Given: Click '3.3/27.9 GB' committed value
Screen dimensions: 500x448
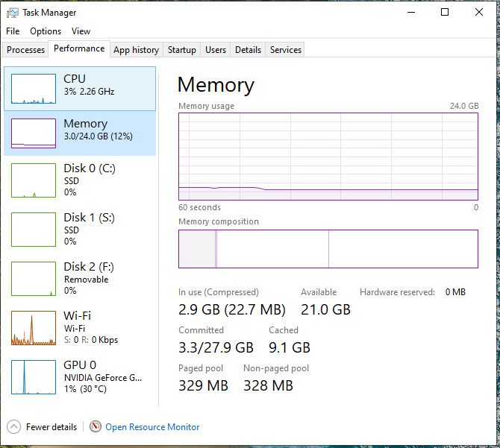Looking at the screenshot, I should click(x=216, y=347).
